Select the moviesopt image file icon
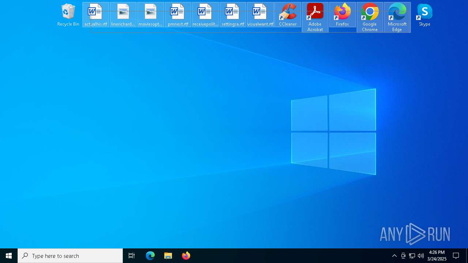The width and height of the screenshot is (468, 263). click(151, 15)
